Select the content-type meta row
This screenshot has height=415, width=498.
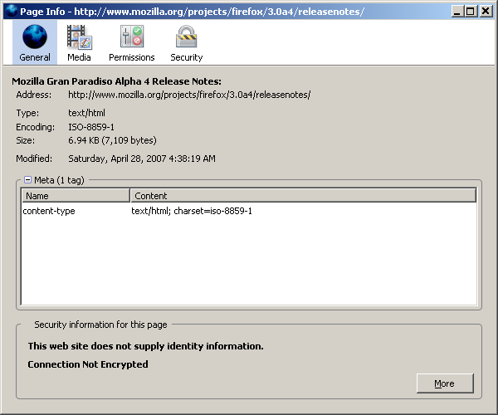[x=249, y=211]
